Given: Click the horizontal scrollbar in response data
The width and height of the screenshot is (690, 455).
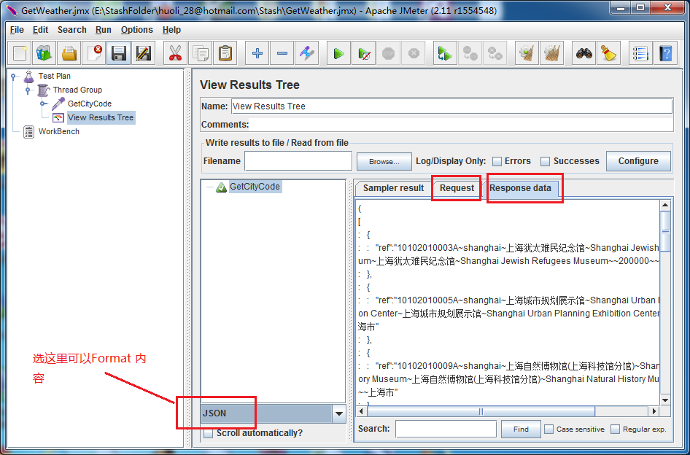Looking at the screenshot, I should tap(480, 412).
